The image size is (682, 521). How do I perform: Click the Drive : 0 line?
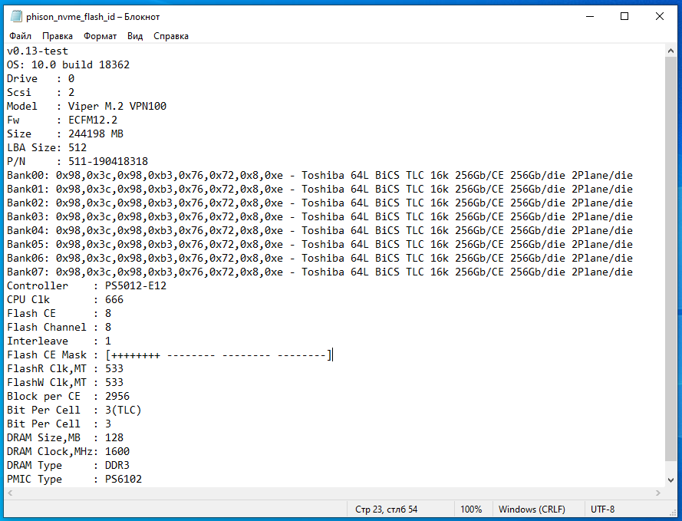coord(41,79)
